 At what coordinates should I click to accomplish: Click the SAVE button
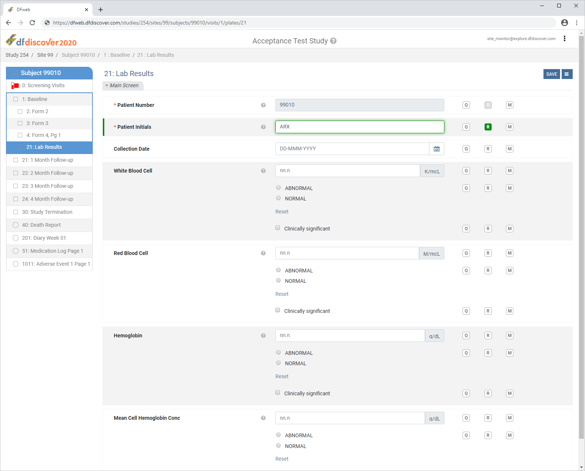pos(551,74)
